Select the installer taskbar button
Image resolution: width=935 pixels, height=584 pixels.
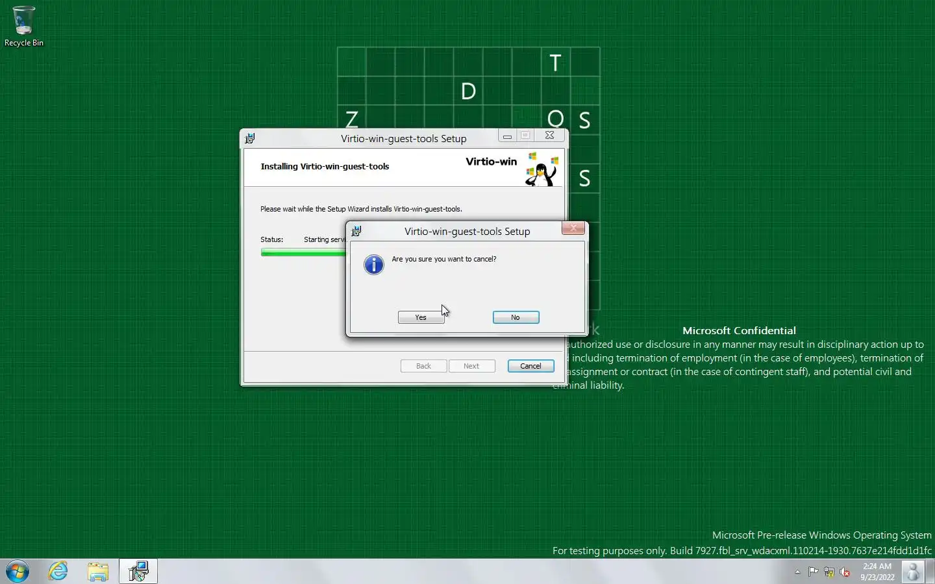click(138, 572)
